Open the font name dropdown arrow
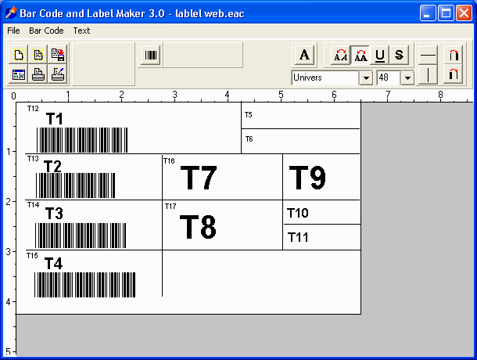Image resolution: width=477 pixels, height=360 pixels. [366, 78]
